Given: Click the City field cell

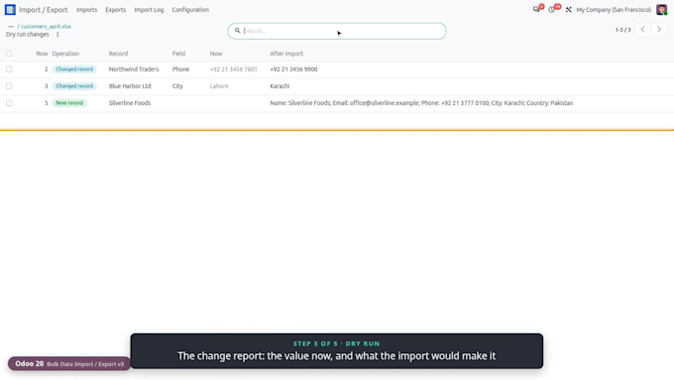Looking at the screenshot, I should tap(177, 86).
